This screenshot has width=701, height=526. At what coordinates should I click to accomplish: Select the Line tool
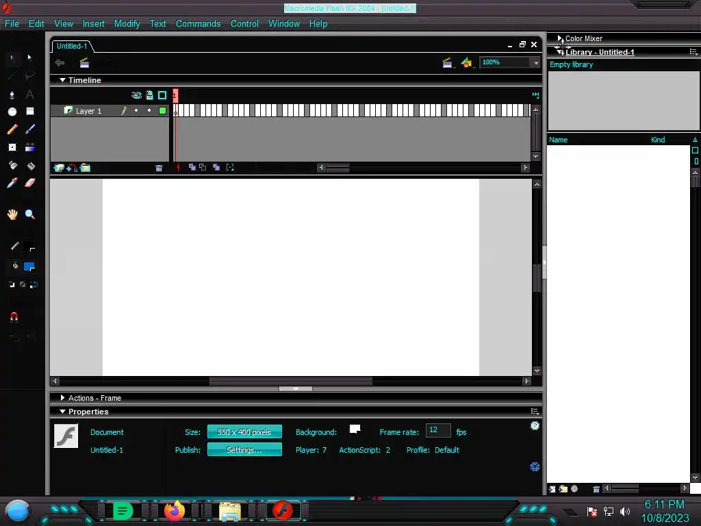(x=12, y=75)
